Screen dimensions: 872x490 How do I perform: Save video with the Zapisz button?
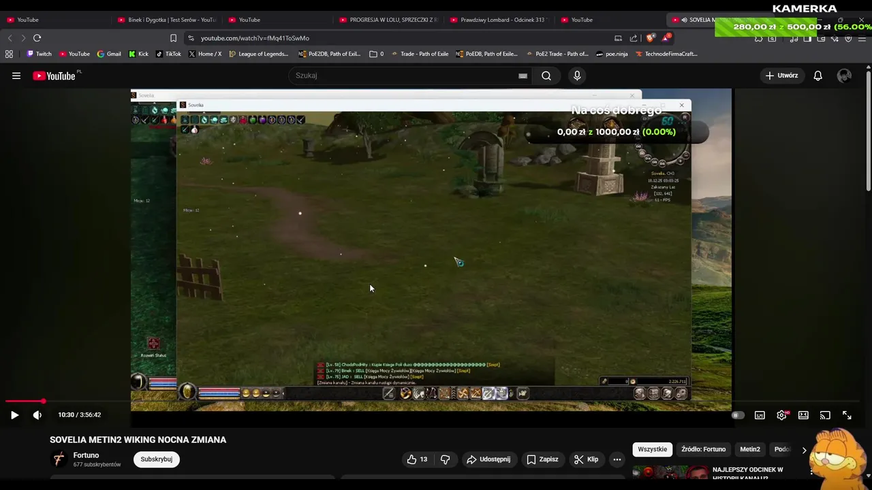(x=542, y=459)
